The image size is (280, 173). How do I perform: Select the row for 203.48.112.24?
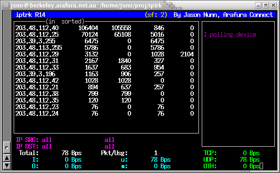coord(105,114)
